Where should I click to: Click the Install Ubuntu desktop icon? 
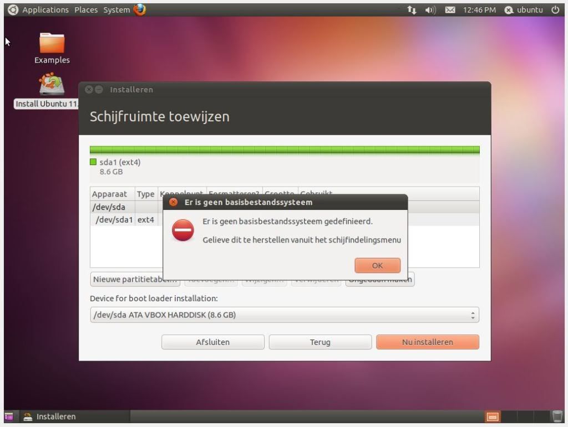point(52,85)
